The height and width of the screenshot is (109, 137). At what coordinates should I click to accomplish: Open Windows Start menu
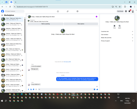pos(2,101)
